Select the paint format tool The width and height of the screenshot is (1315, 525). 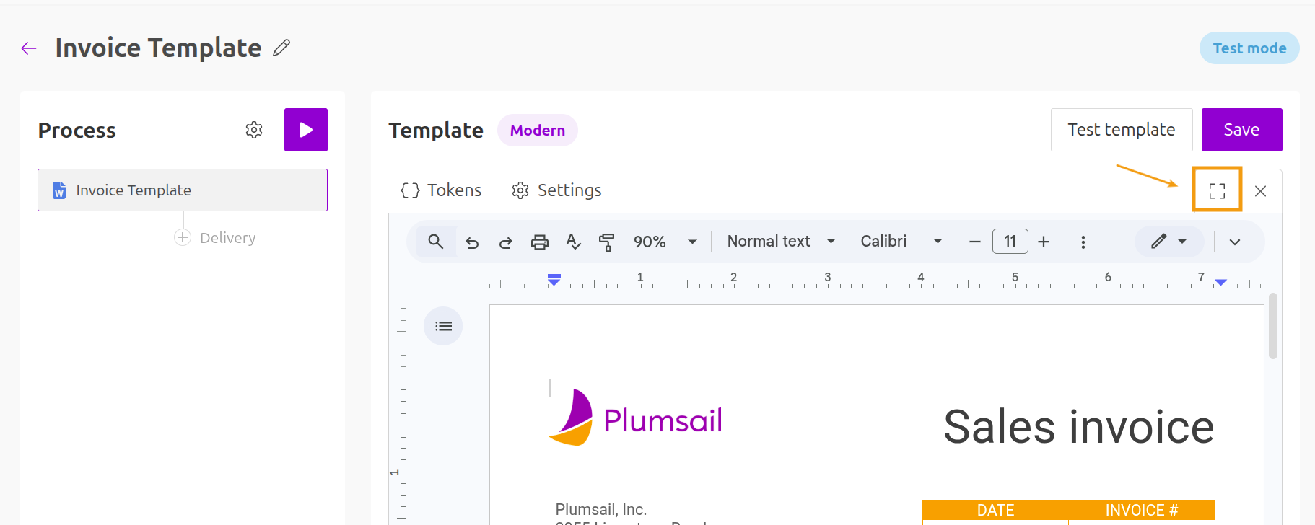(x=606, y=242)
